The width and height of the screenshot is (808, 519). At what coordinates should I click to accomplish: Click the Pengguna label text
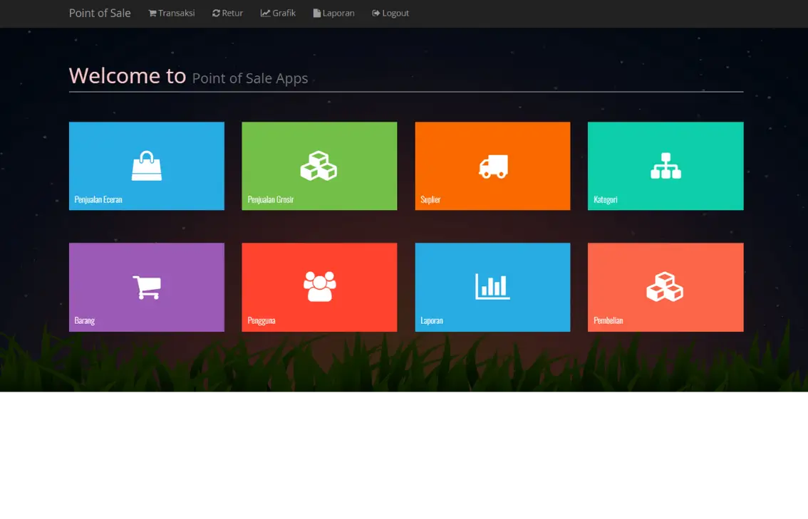coord(261,320)
